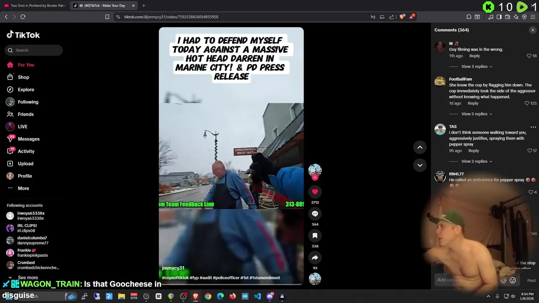Open Firefox from the taskbar
The width and height of the screenshot is (539, 303).
click(x=232, y=296)
